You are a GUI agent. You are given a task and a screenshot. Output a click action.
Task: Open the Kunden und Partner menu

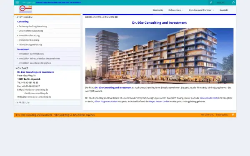click(200, 10)
